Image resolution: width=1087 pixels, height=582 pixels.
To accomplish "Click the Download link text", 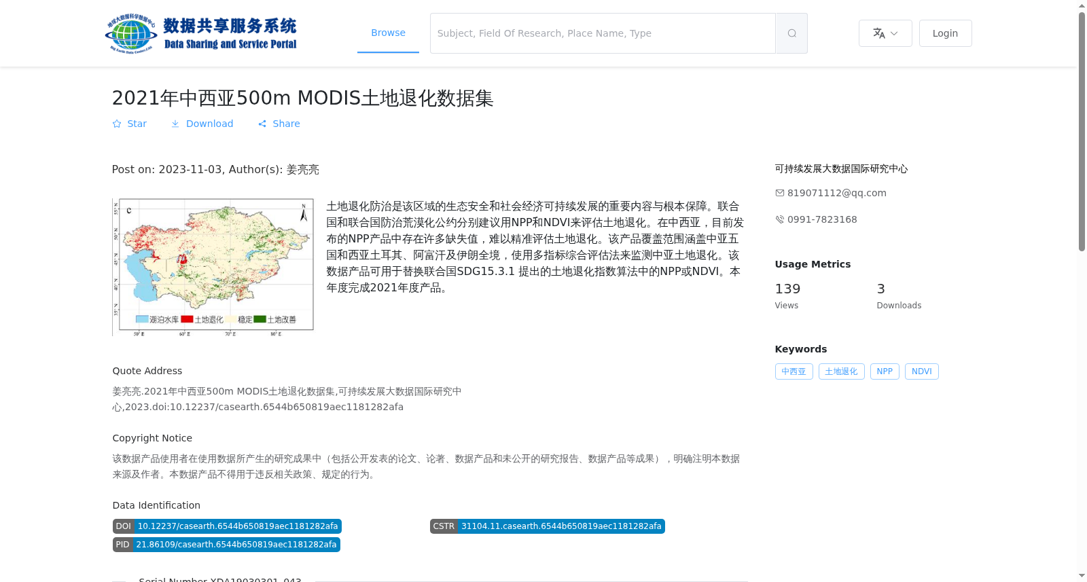I will point(209,124).
